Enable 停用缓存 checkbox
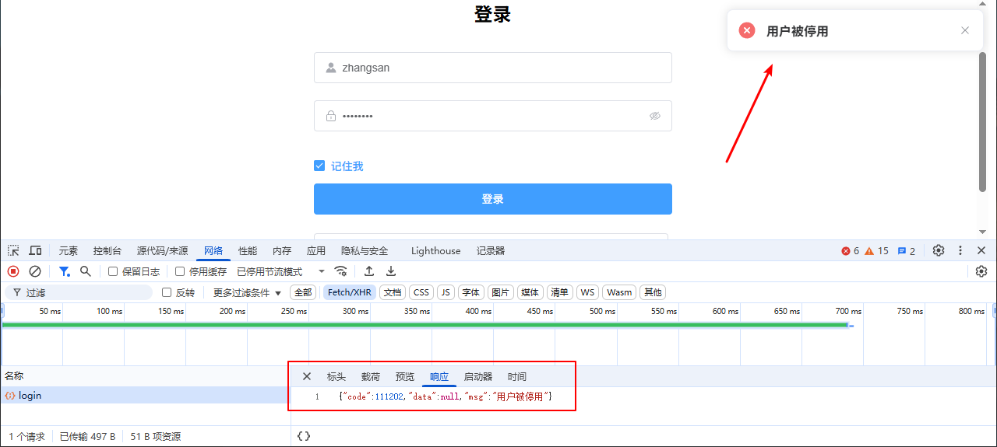997x447 pixels. click(x=180, y=271)
